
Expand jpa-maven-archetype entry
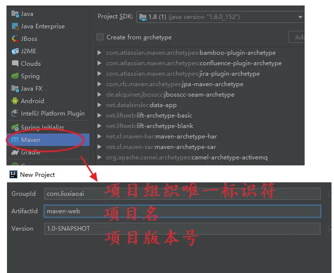point(99,84)
